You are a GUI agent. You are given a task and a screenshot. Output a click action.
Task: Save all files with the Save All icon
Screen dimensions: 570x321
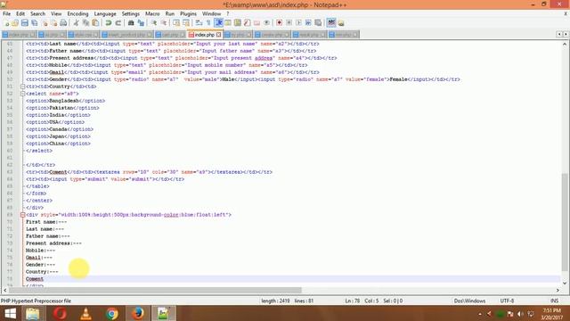coord(35,23)
